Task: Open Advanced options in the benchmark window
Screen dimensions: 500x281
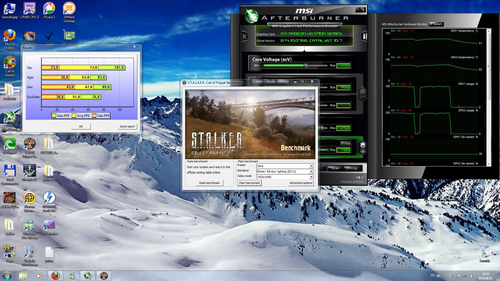Action: (301, 183)
